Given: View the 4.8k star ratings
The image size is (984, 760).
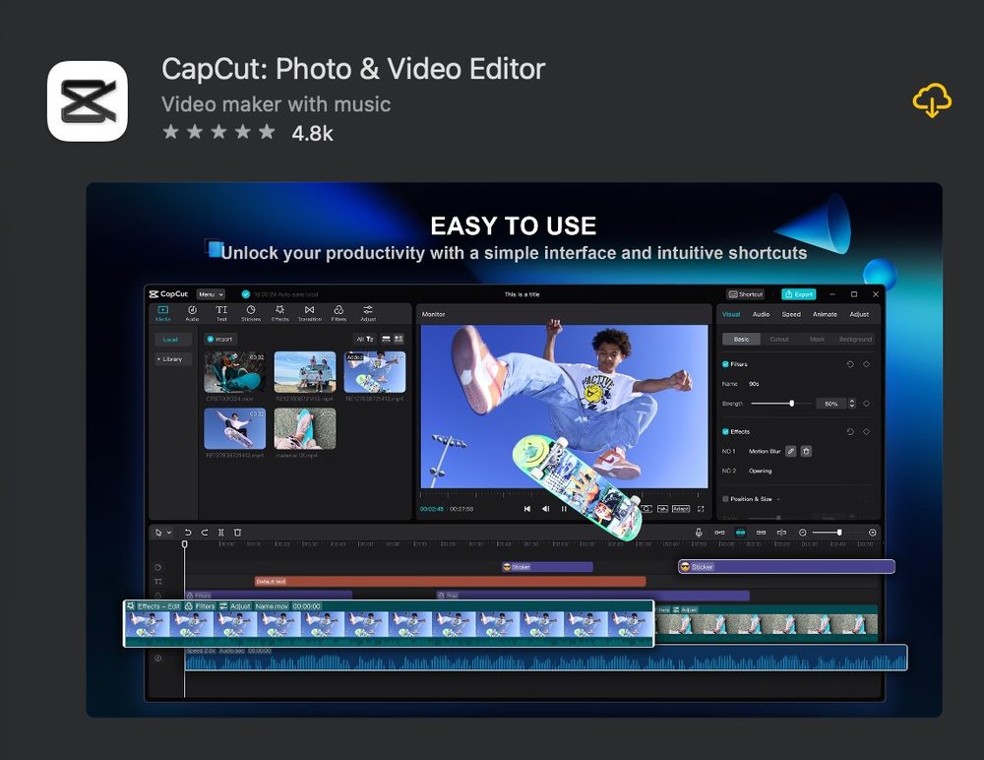Looking at the screenshot, I should 247,133.
